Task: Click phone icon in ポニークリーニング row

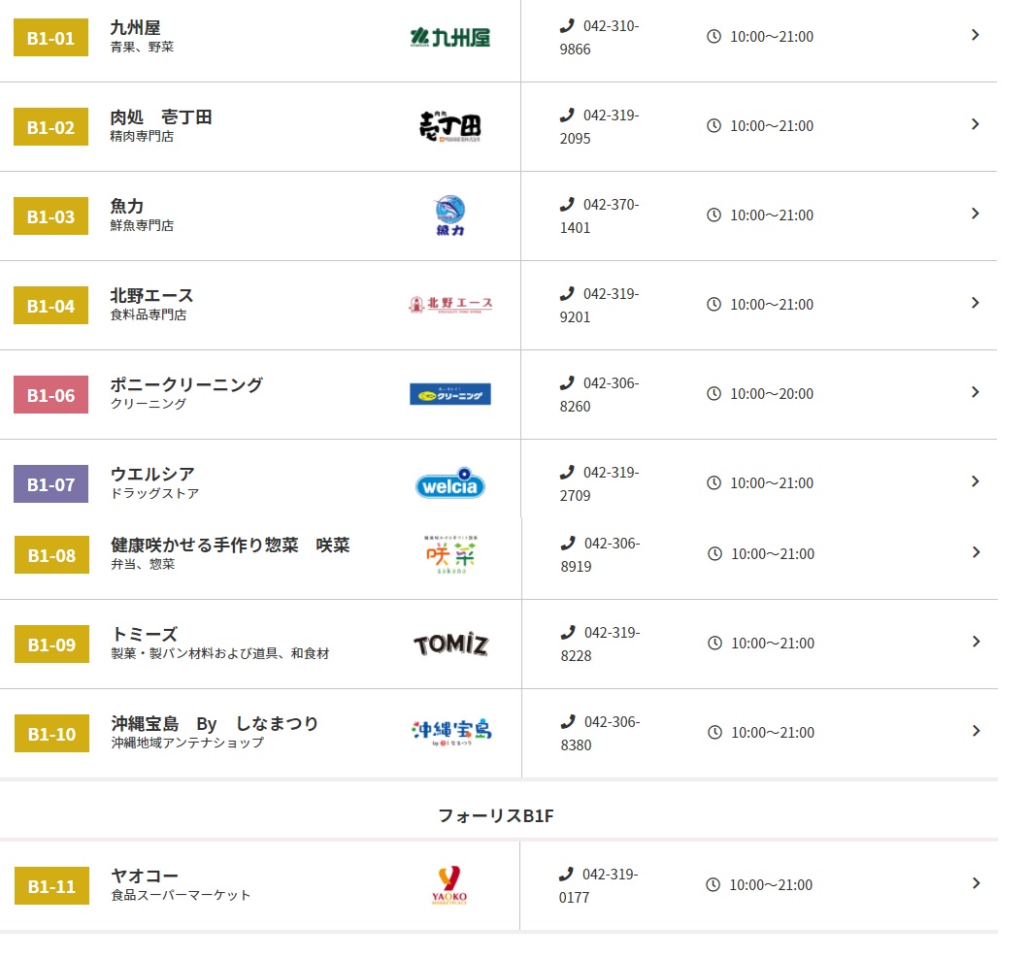Action: pyautogui.click(x=567, y=383)
